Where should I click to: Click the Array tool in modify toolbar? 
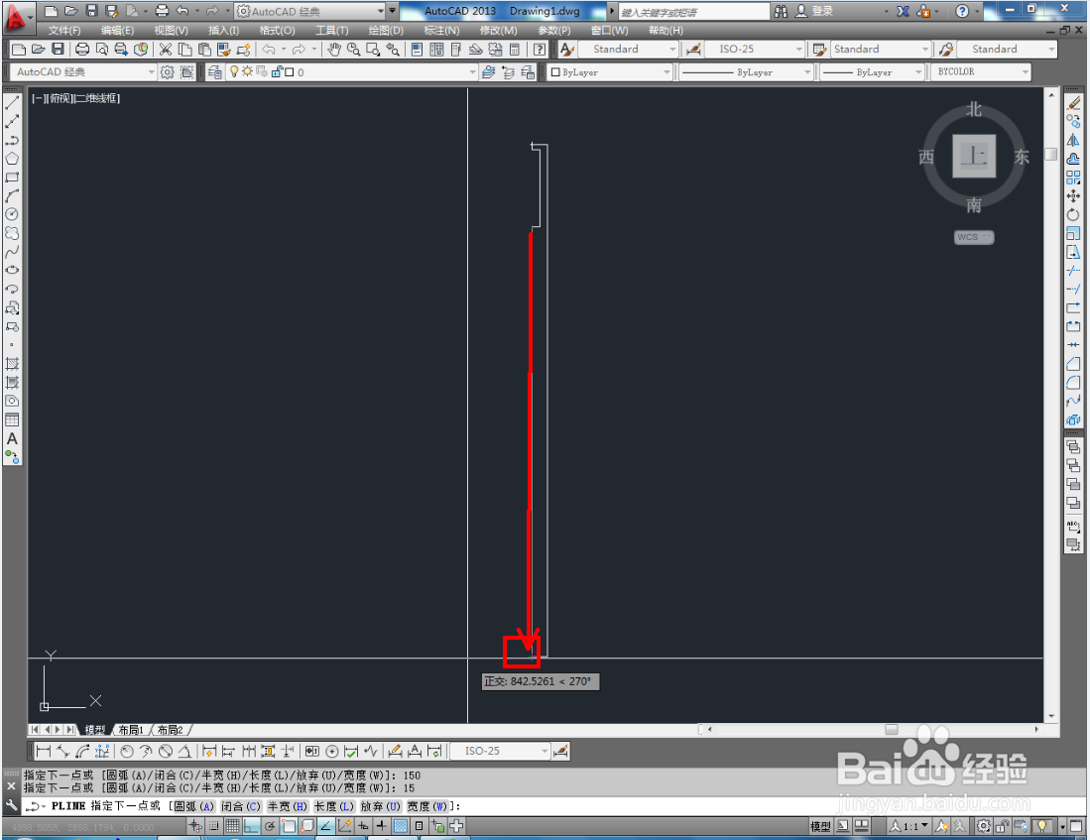1073,178
